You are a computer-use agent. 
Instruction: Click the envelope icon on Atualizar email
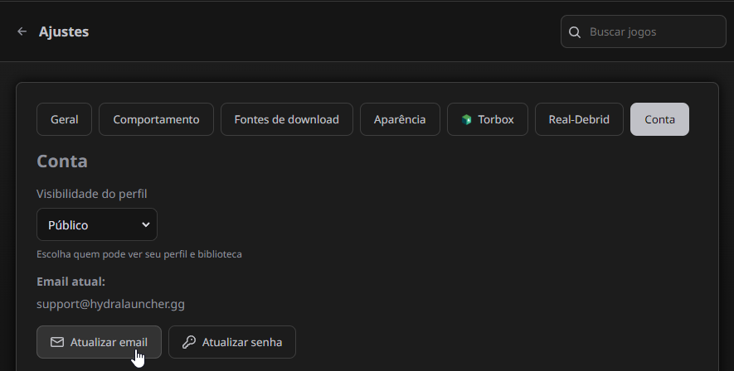[57, 342]
